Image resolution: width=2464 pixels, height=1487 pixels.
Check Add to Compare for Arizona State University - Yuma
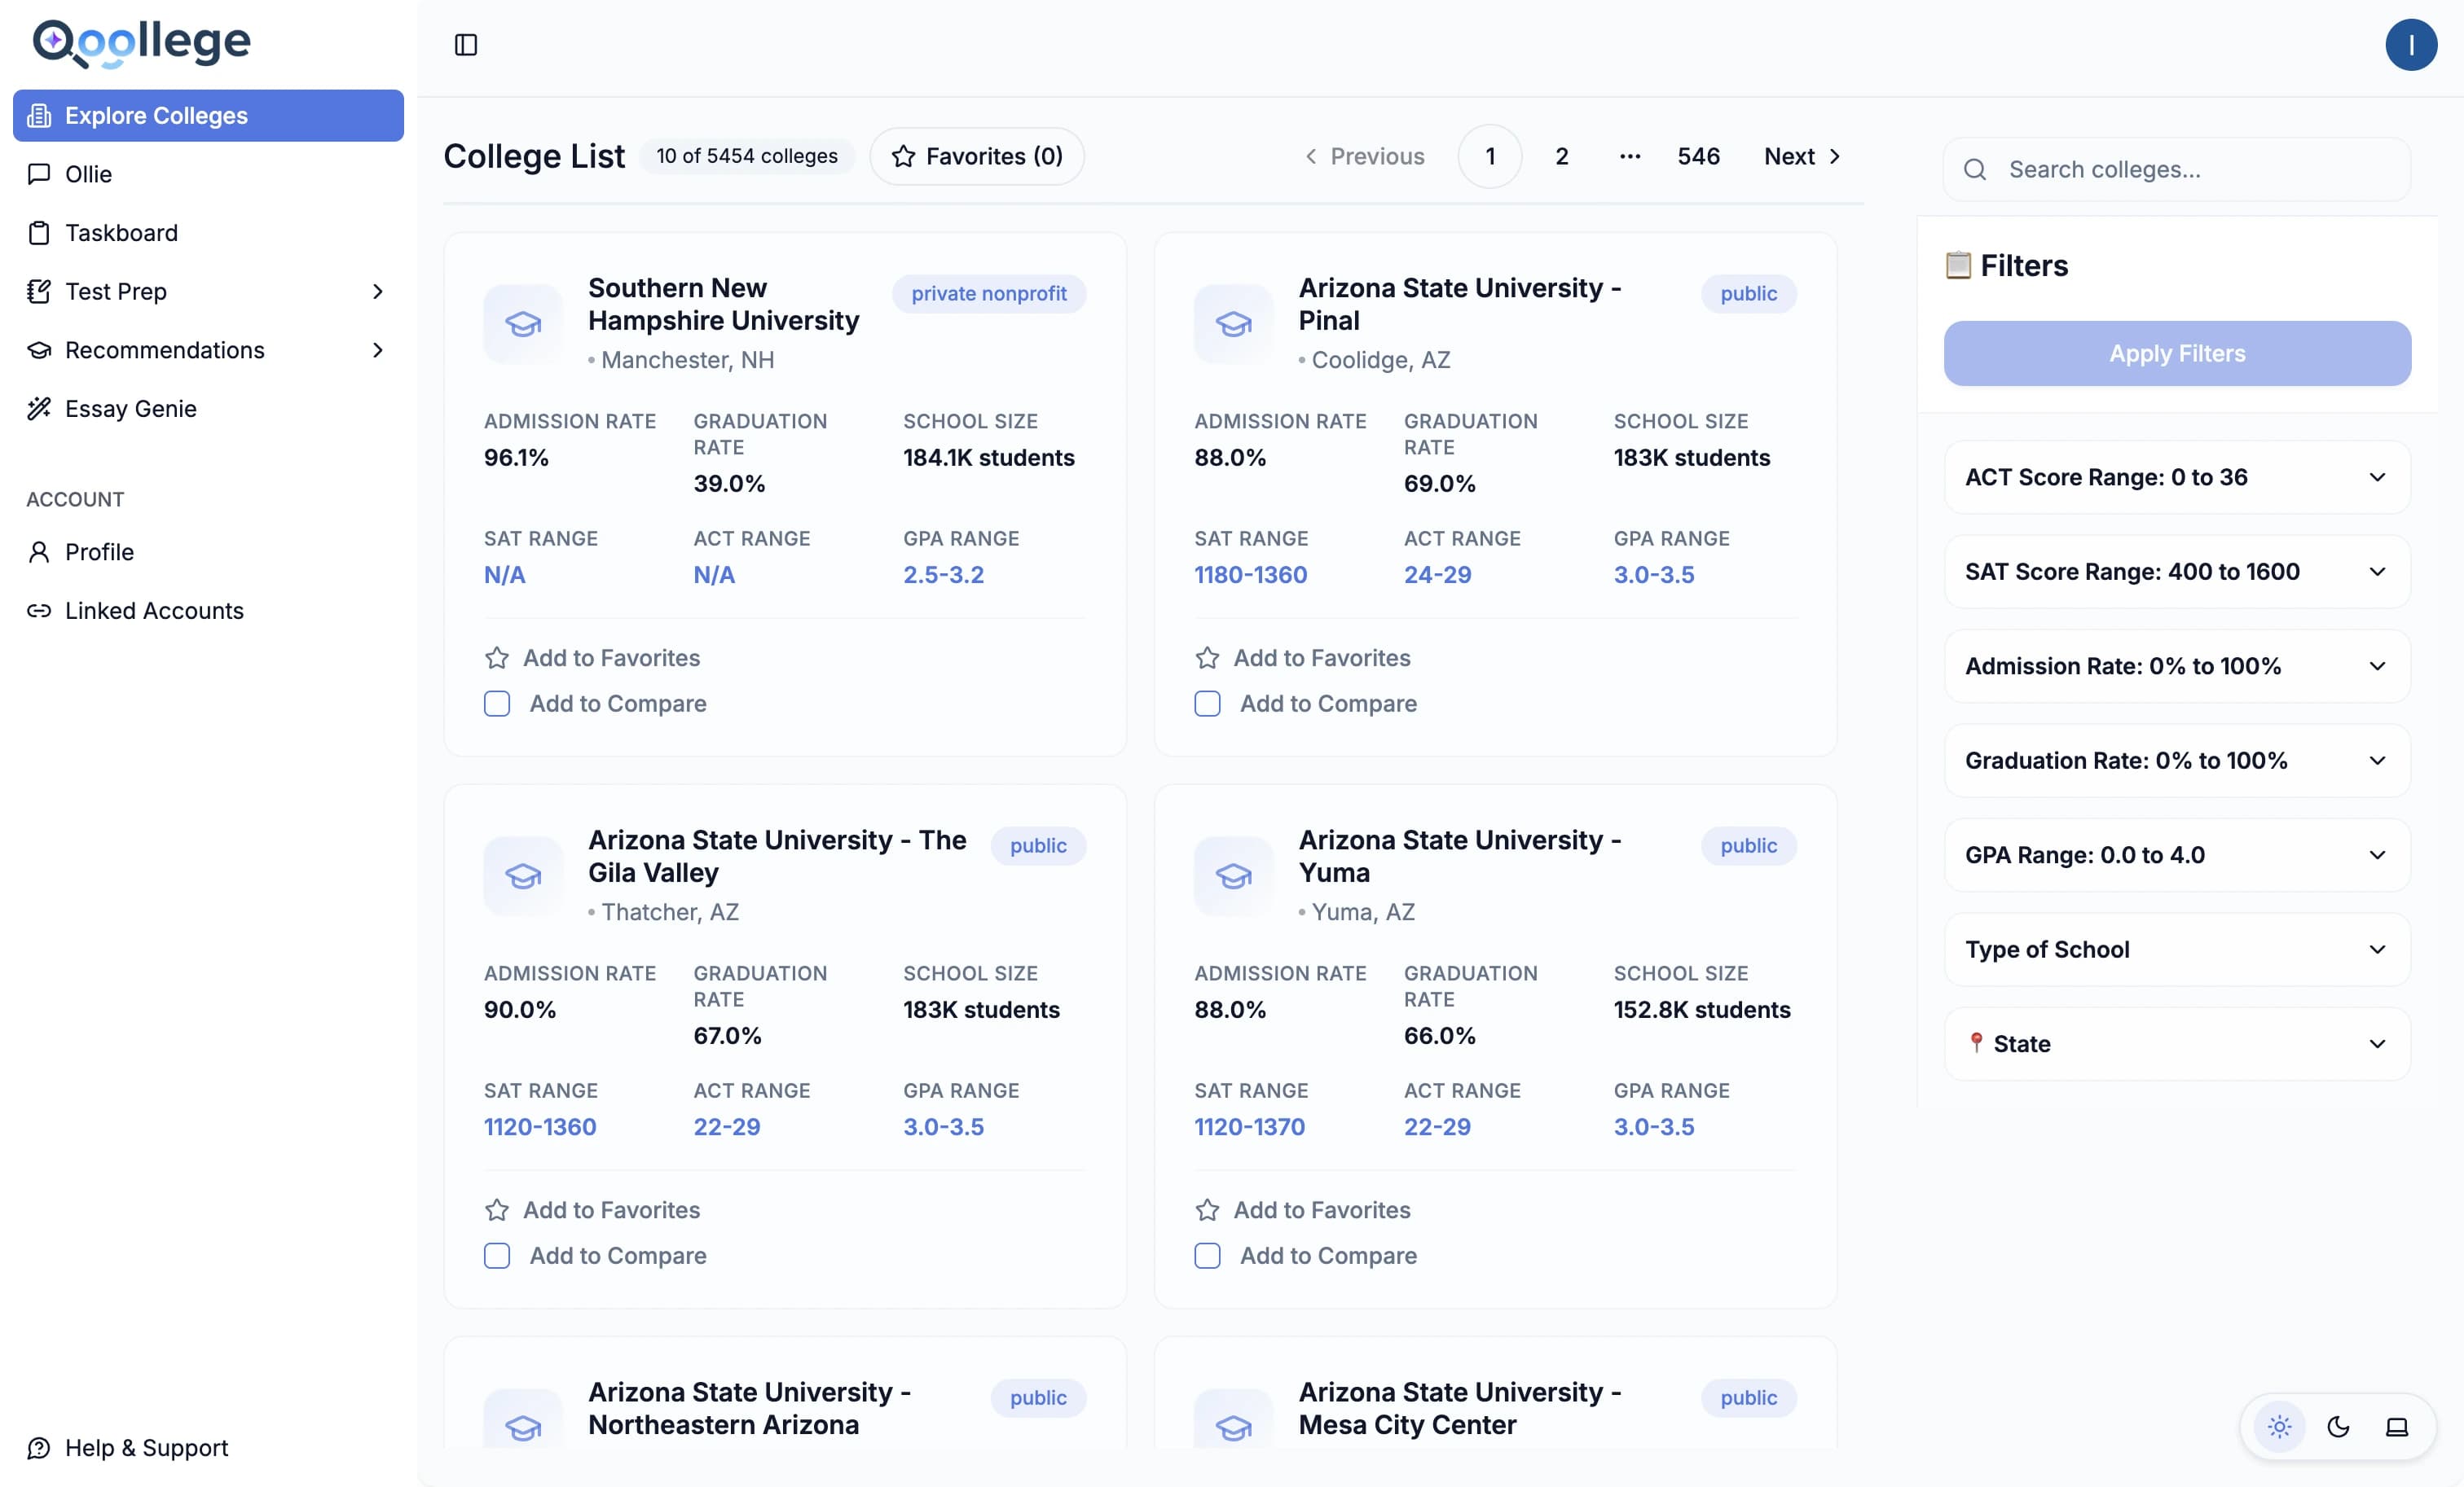1207,1257
